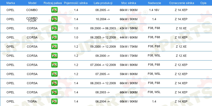Select the Marka column header
The height and width of the screenshot is (106, 212).
click(x=11, y=3)
